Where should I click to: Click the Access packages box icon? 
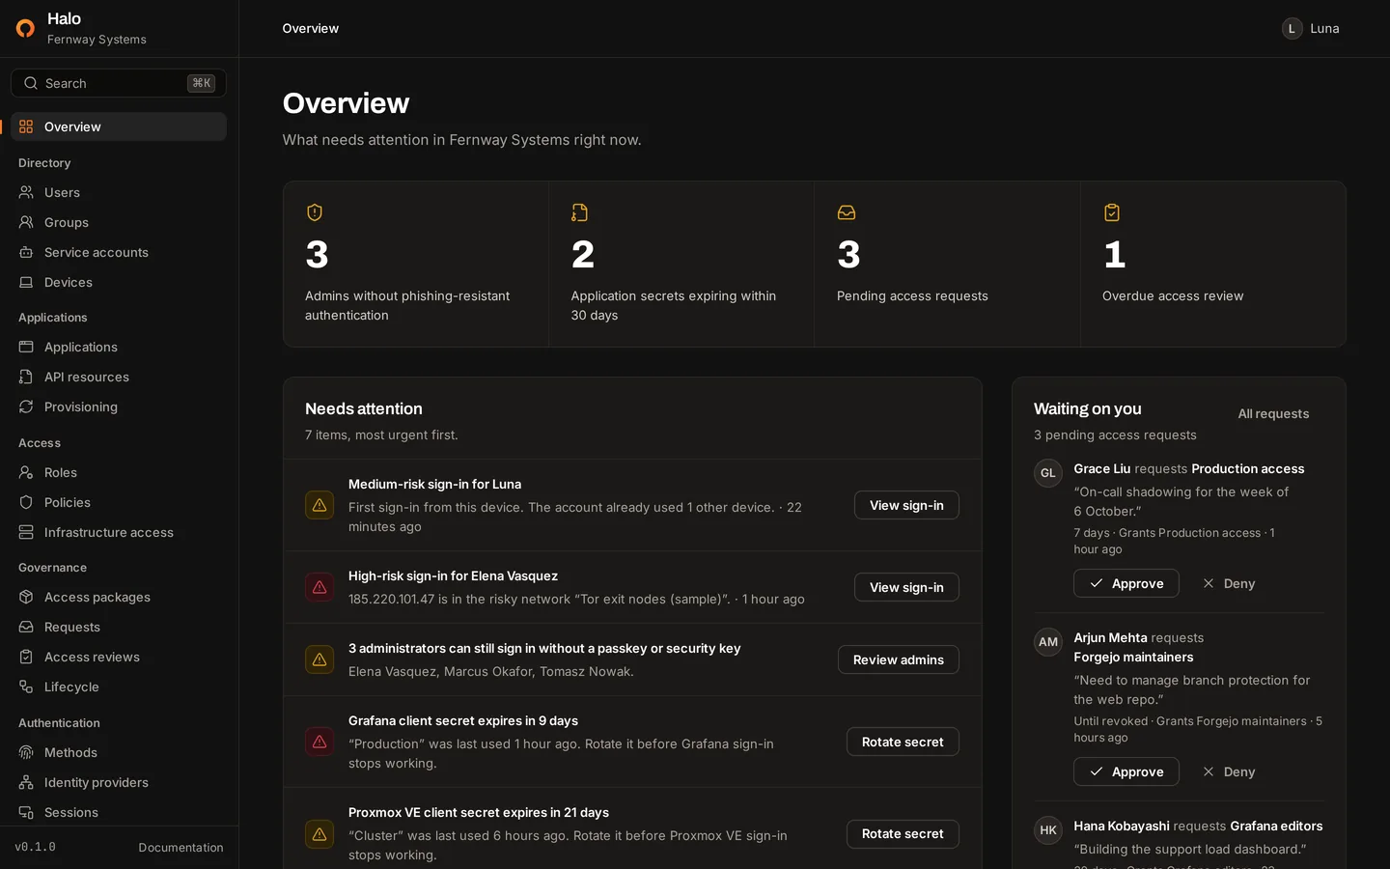(26, 597)
